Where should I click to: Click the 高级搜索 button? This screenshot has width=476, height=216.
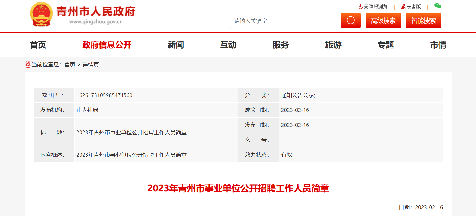(x=383, y=21)
